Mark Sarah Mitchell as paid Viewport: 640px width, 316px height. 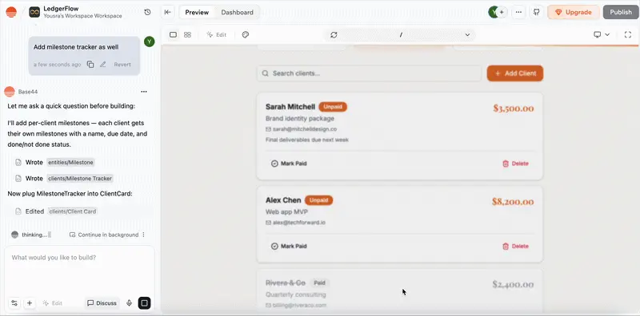[289, 164]
